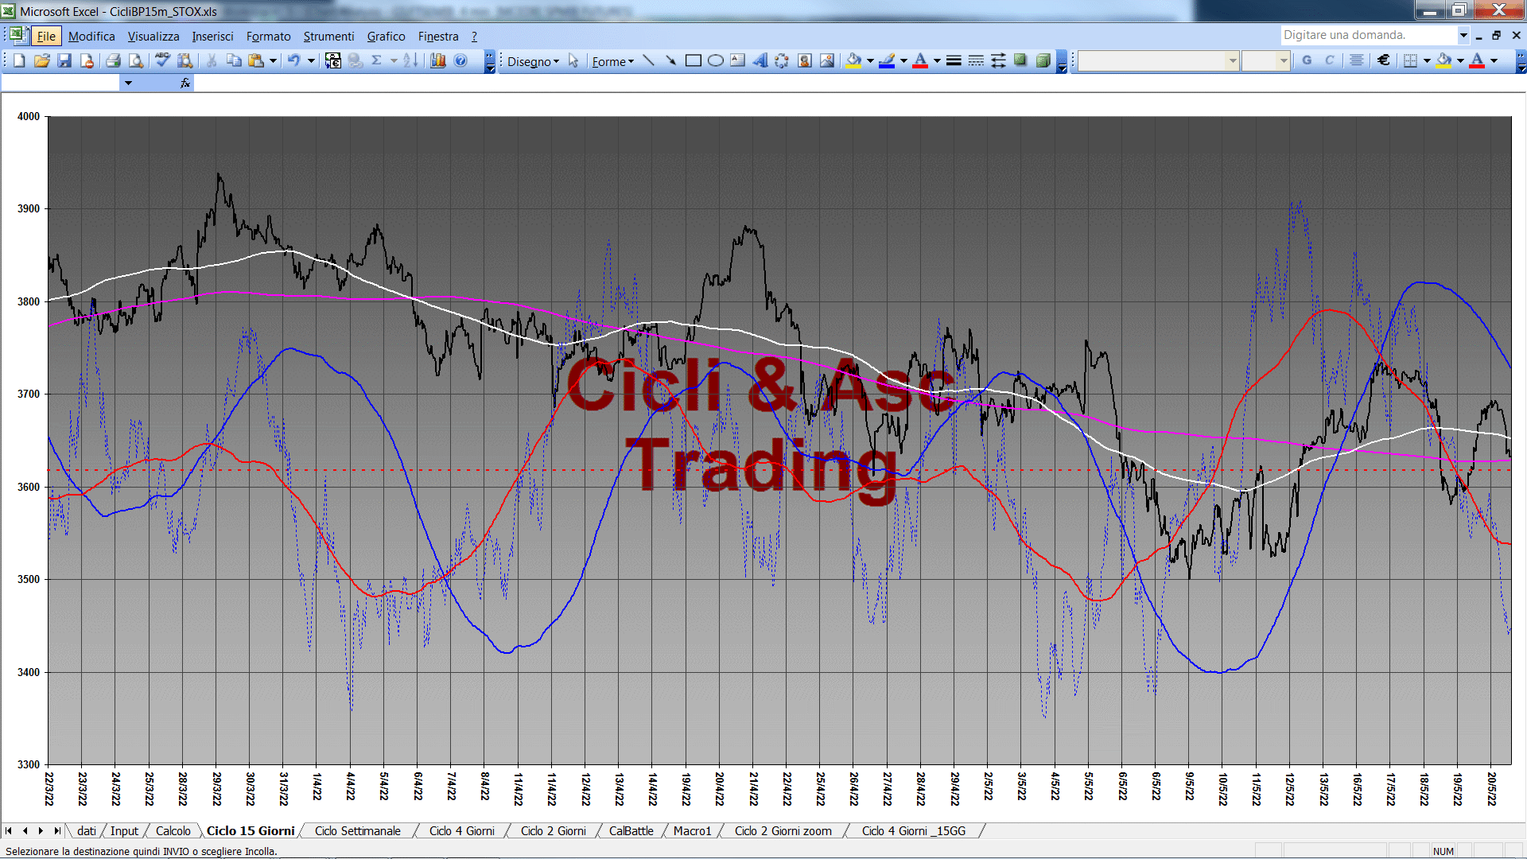Viewport: 1527px width, 859px height.
Task: Click the Sort ascending A-Z icon
Action: click(410, 60)
